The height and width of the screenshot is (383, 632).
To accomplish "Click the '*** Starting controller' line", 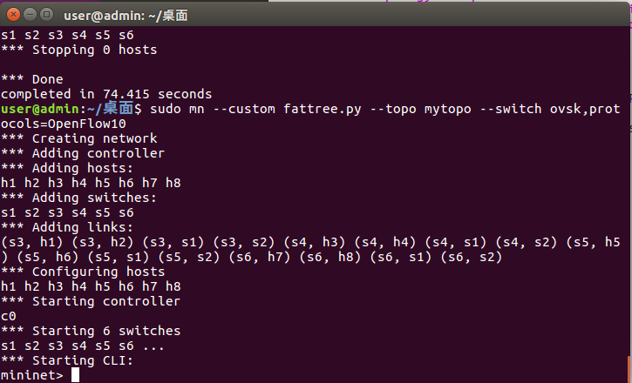I will (x=91, y=301).
